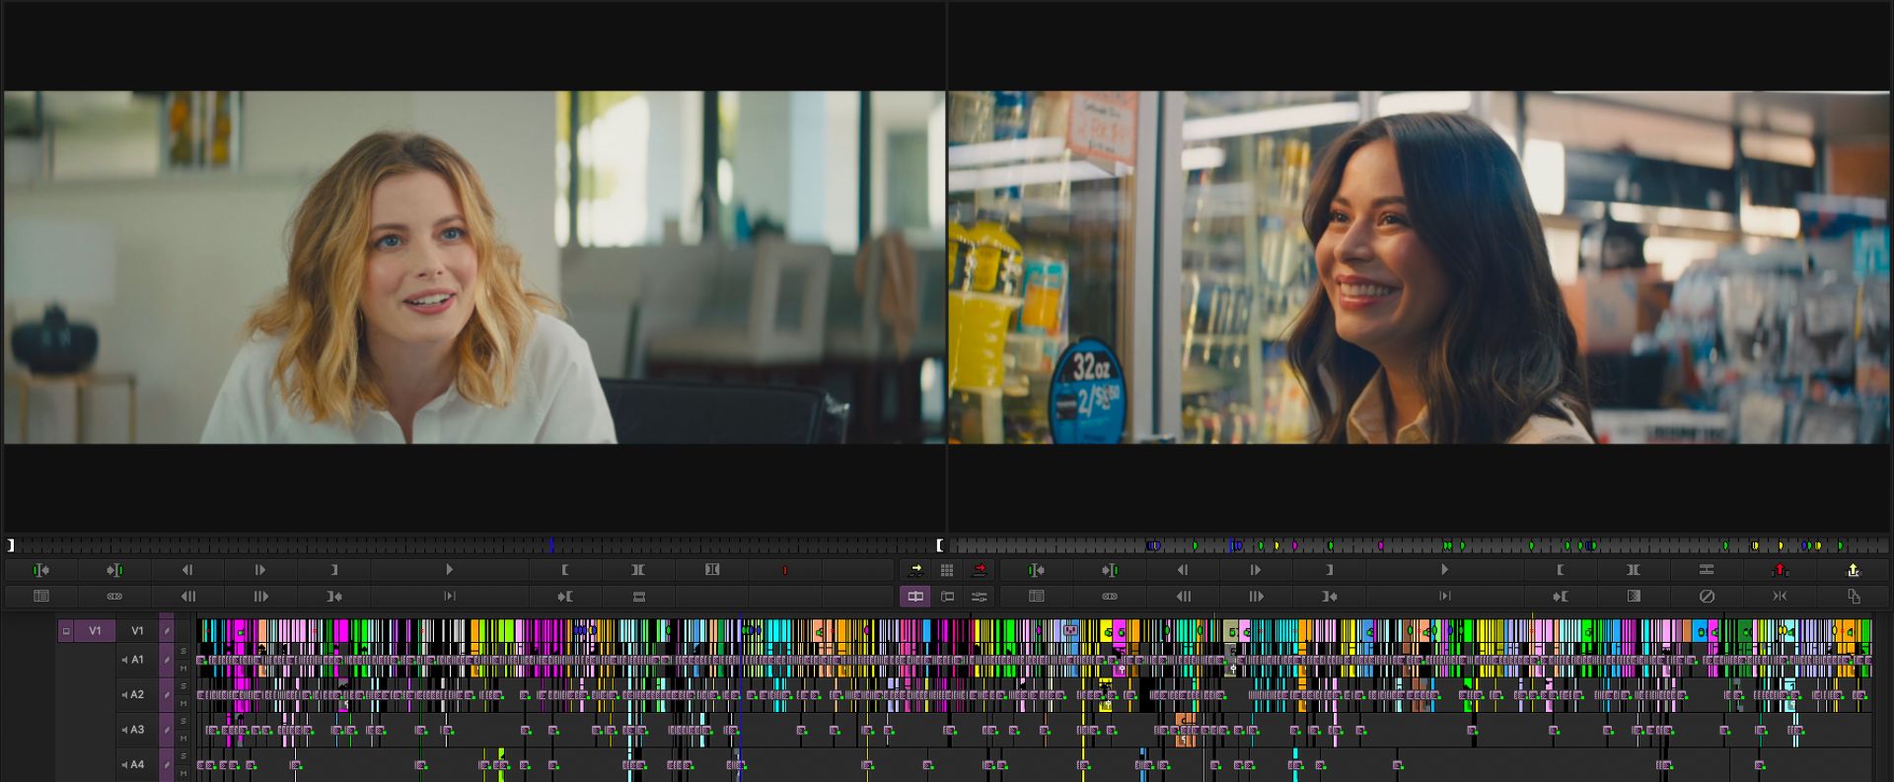Click the red Overwrite arrow button

pos(980,570)
